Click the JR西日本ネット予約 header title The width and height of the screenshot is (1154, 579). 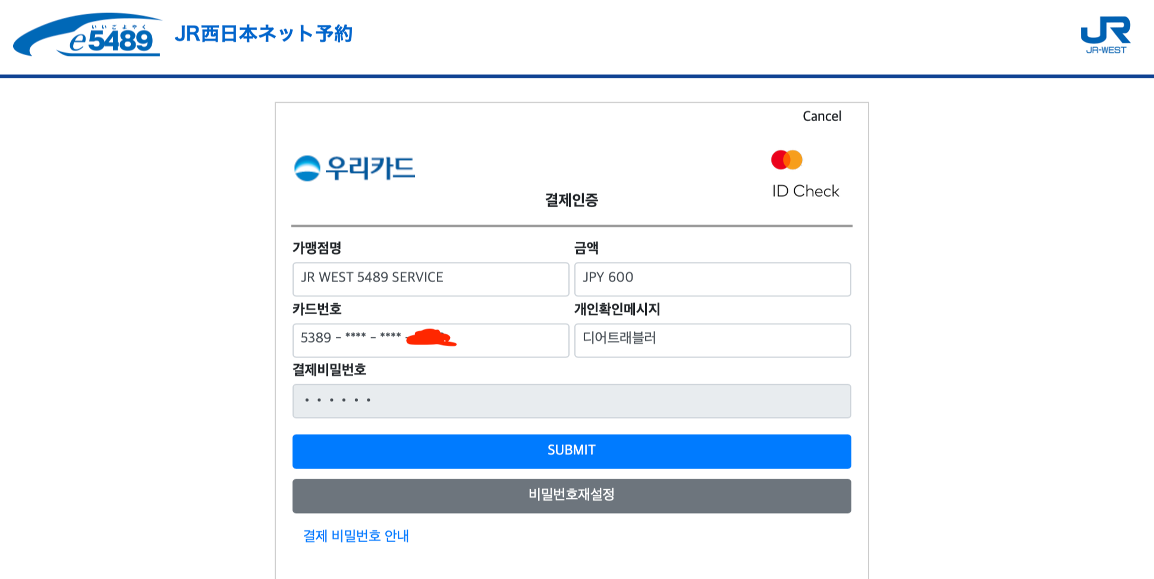tap(263, 34)
